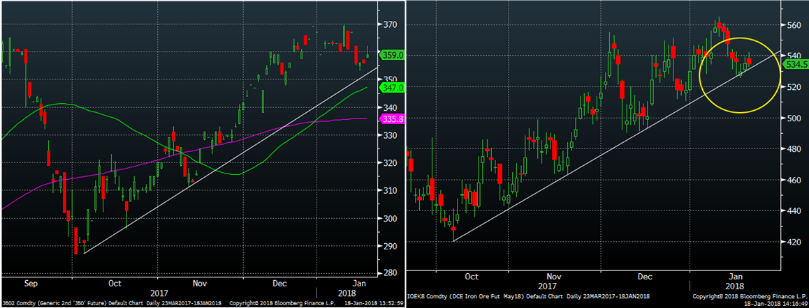Select Oct on the left chart time axis
The image size is (809, 308).
[x=115, y=284]
